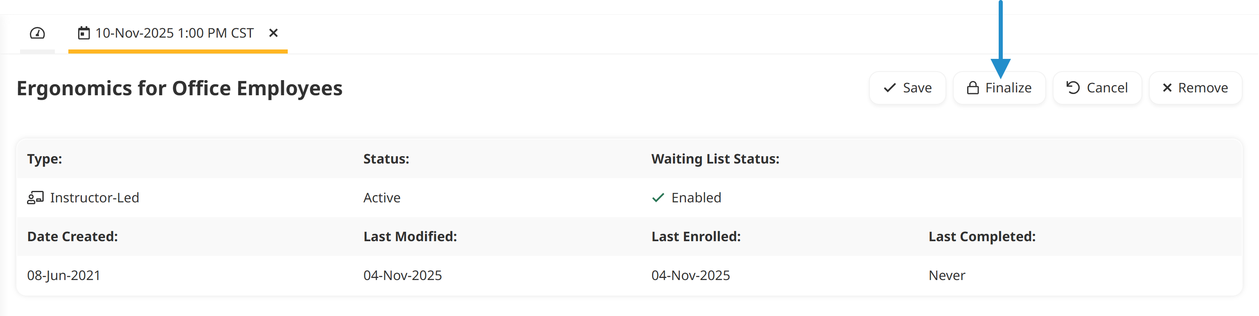This screenshot has height=316, width=1259.
Task: Save the session changes
Action: coord(907,88)
